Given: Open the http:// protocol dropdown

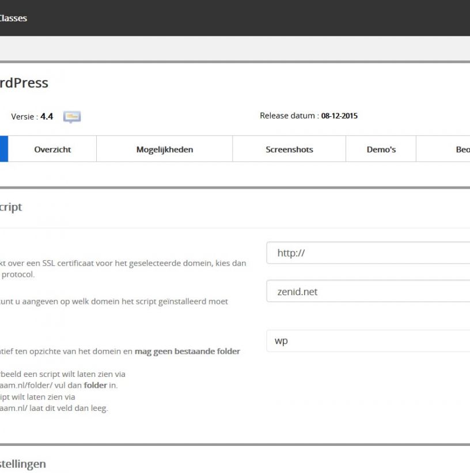Looking at the screenshot, I should pos(368,253).
